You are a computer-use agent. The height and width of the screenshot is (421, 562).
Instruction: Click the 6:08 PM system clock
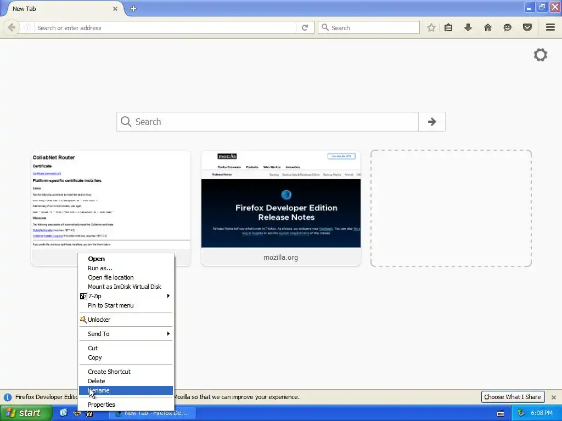(x=542, y=413)
